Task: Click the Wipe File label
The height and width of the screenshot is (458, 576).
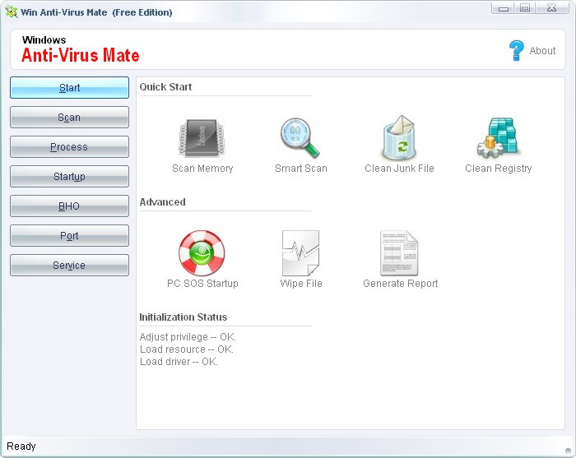Action: coord(301,284)
